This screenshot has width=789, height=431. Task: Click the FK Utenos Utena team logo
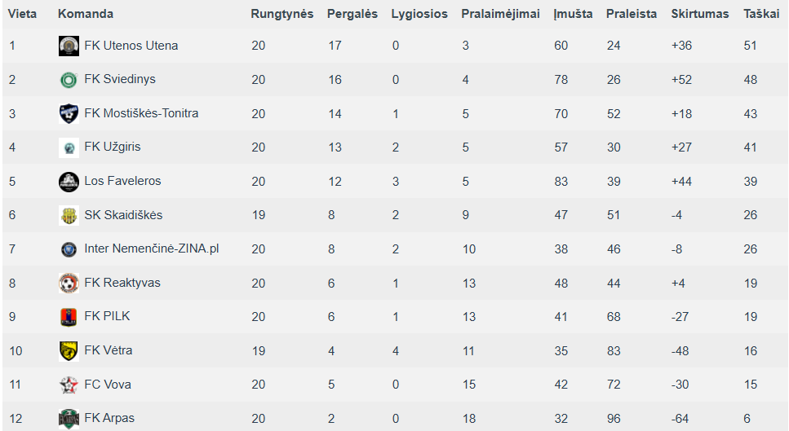tap(69, 46)
